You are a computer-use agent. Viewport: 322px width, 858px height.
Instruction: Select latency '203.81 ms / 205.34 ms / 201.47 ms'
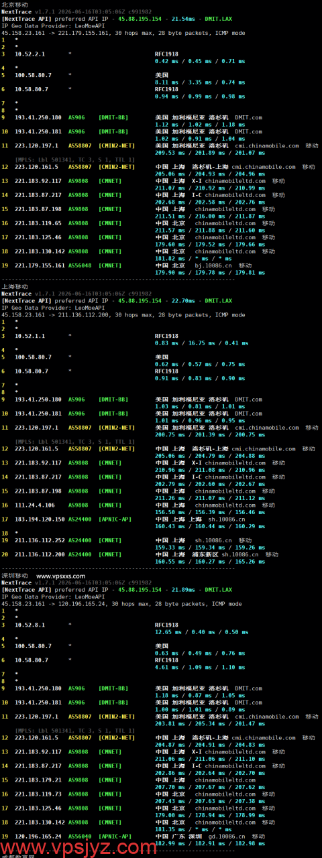click(x=204, y=723)
